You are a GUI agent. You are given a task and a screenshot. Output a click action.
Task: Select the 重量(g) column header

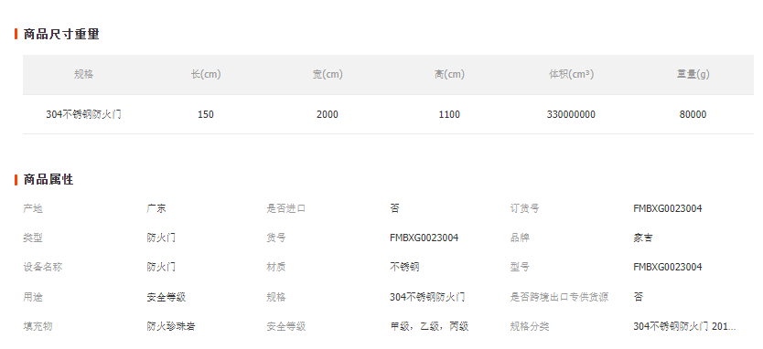point(693,74)
